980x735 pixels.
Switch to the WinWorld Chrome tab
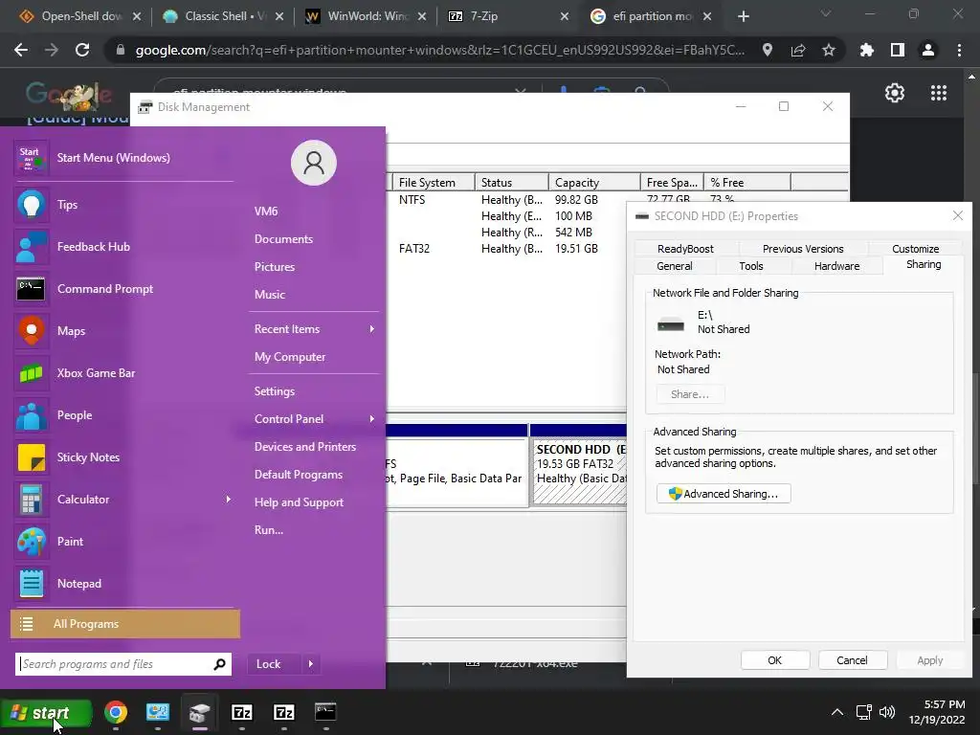[x=367, y=16]
